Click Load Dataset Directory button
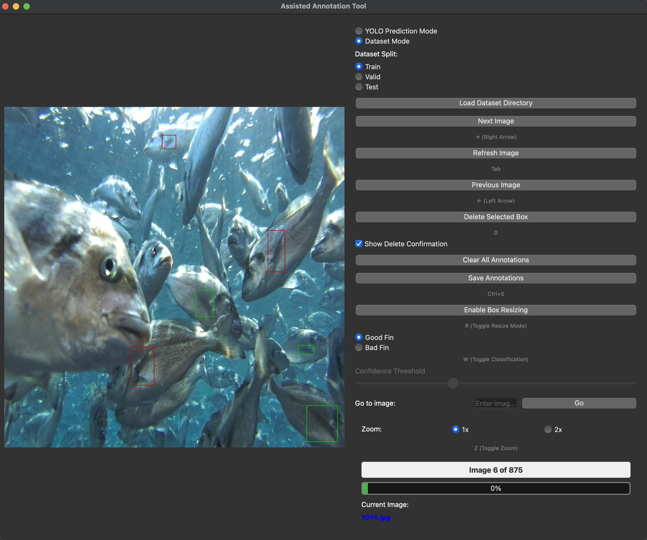 click(x=495, y=103)
